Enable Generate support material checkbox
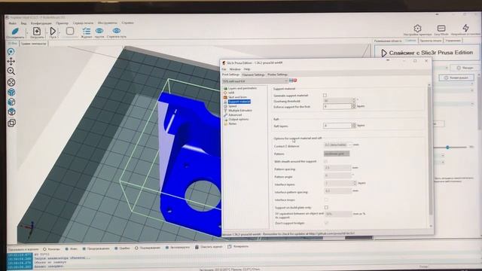482x271 pixels. [325, 96]
